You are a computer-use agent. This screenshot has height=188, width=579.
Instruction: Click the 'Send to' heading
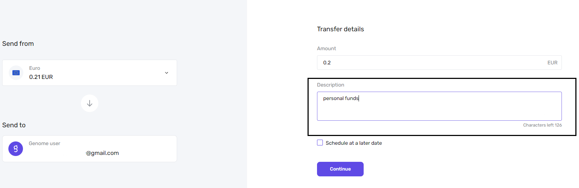point(14,125)
